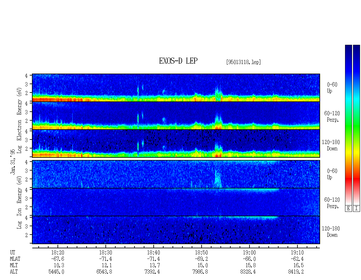This screenshot has height=280, width=361.
Task: Click the ALT value 8419.2
Action: pyautogui.click(x=296, y=272)
